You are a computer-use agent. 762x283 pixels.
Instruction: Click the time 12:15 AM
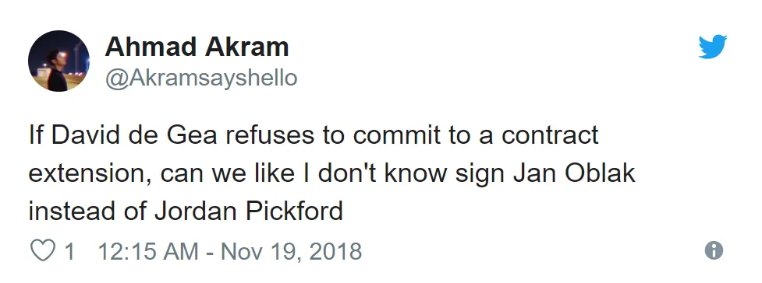(x=148, y=251)
